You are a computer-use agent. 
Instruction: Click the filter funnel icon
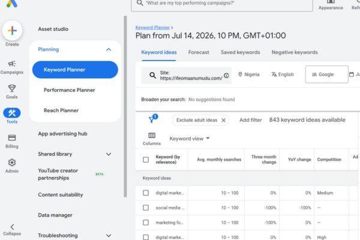coord(152,119)
